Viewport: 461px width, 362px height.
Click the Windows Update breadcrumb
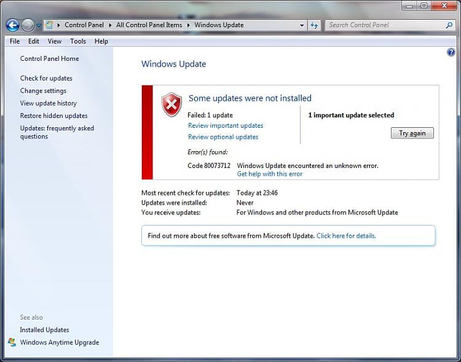[219, 25]
